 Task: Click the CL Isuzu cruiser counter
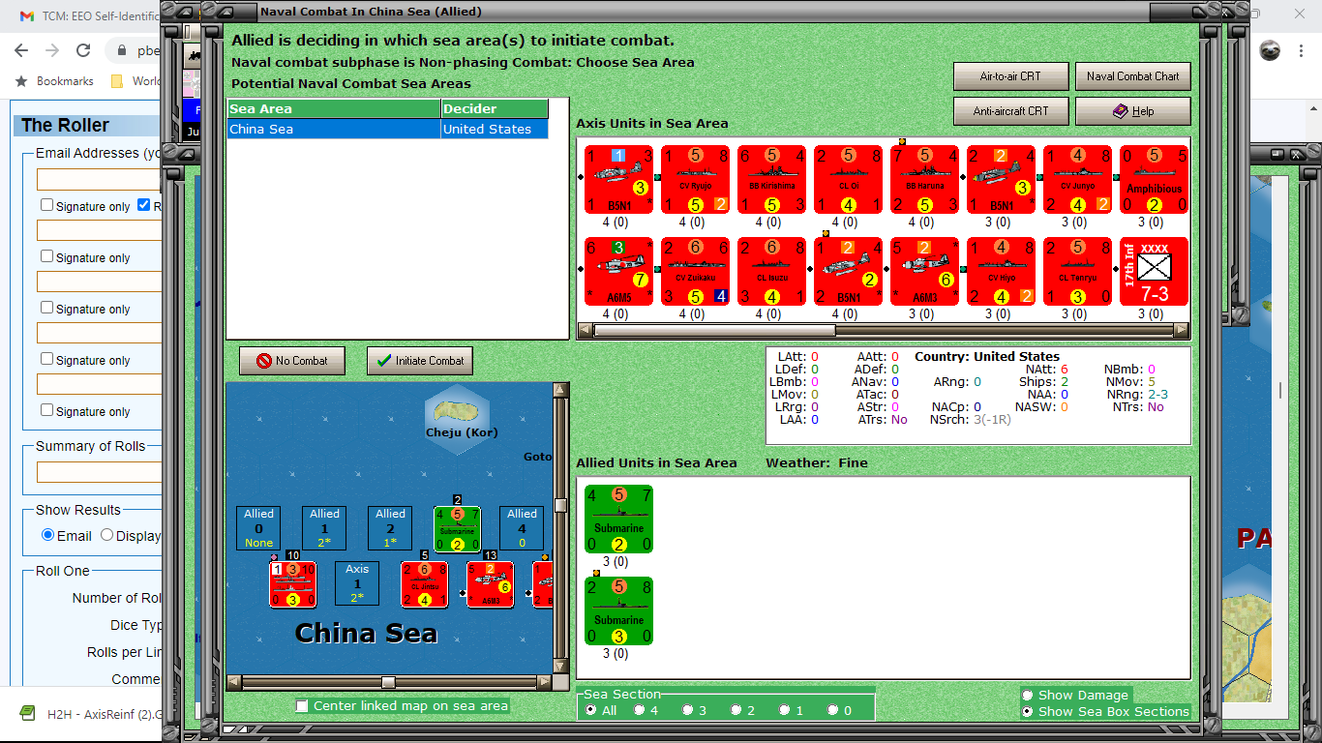tap(771, 272)
